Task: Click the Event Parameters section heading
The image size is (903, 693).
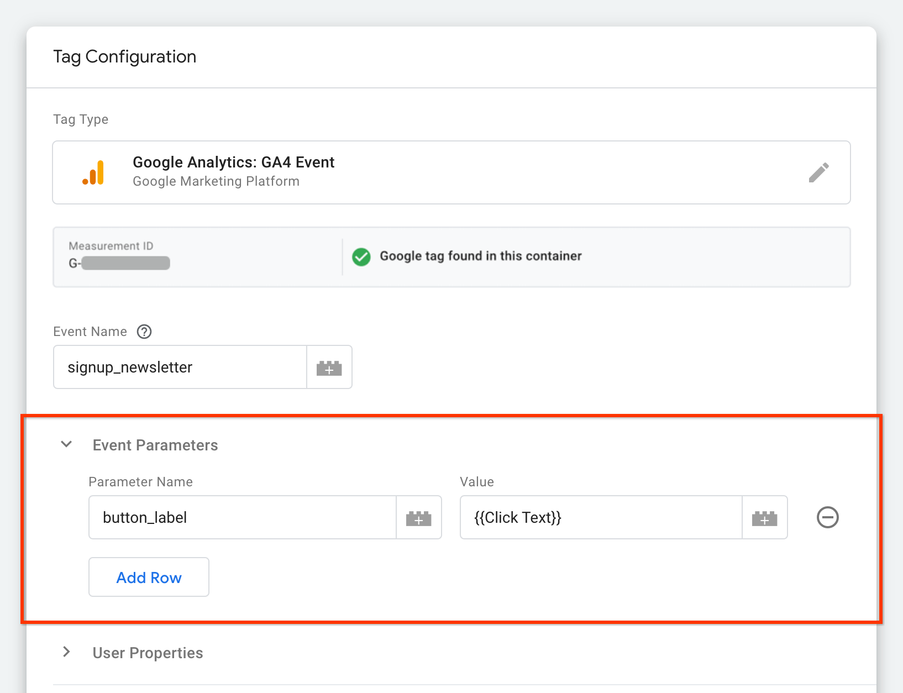Action: click(155, 445)
